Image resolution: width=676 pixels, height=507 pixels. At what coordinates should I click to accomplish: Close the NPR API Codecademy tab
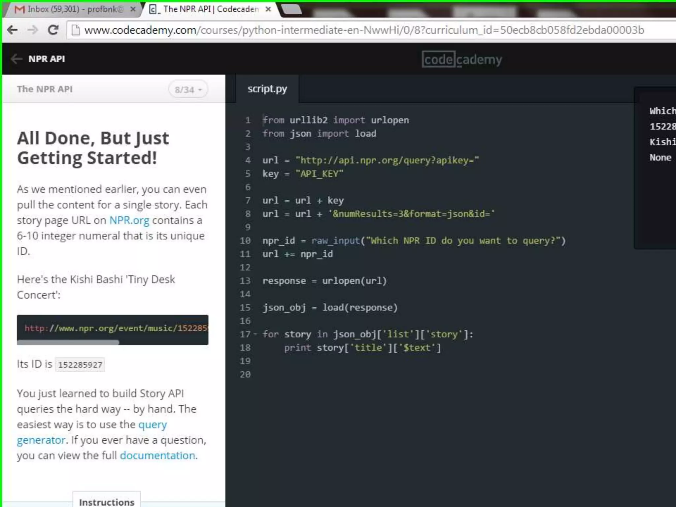click(x=268, y=9)
